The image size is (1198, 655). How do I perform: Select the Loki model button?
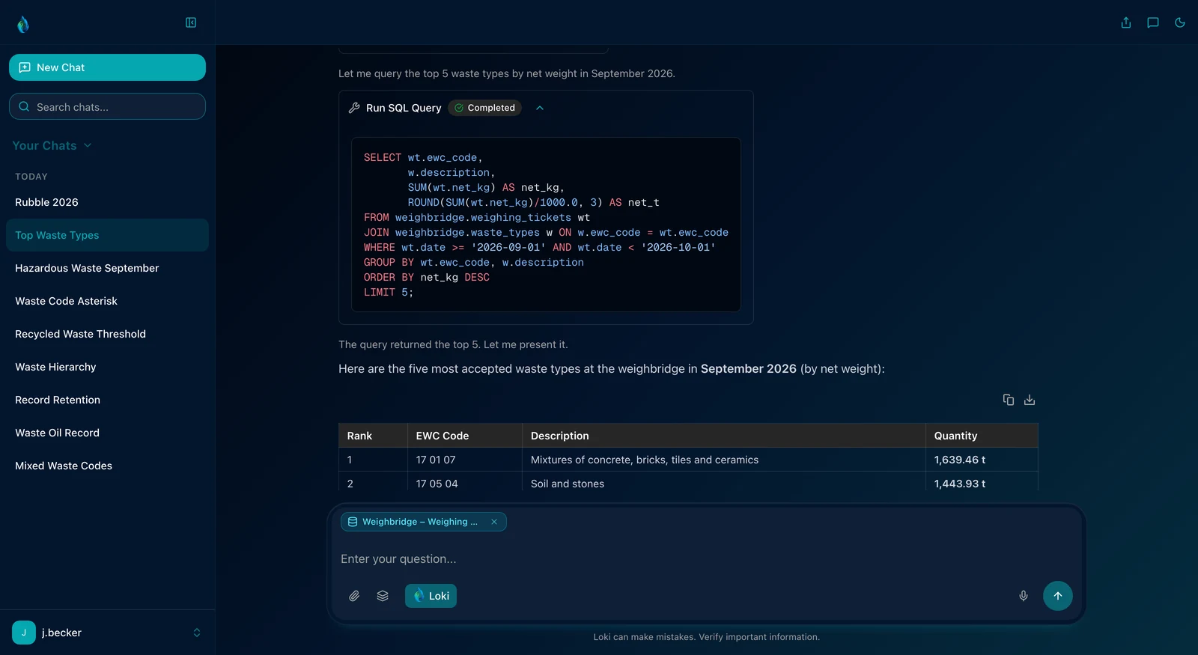coord(431,596)
